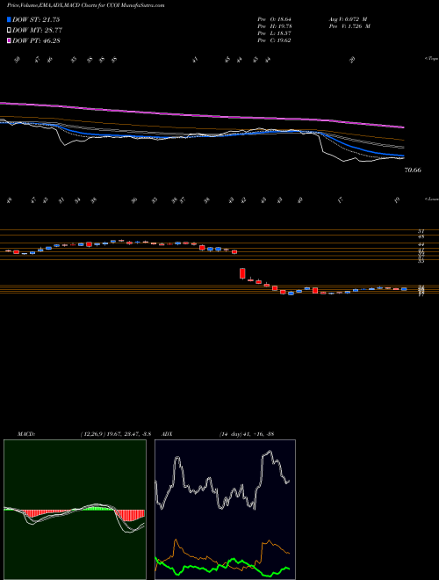Click the magenta DOW PT legend swatch
439x580 pixels.
click(9, 40)
